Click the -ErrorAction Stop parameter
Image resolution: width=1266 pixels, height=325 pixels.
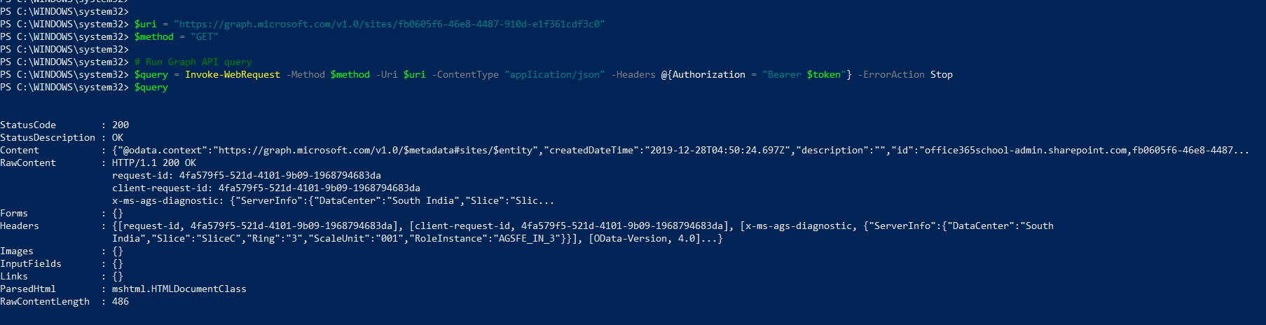[x=905, y=74]
